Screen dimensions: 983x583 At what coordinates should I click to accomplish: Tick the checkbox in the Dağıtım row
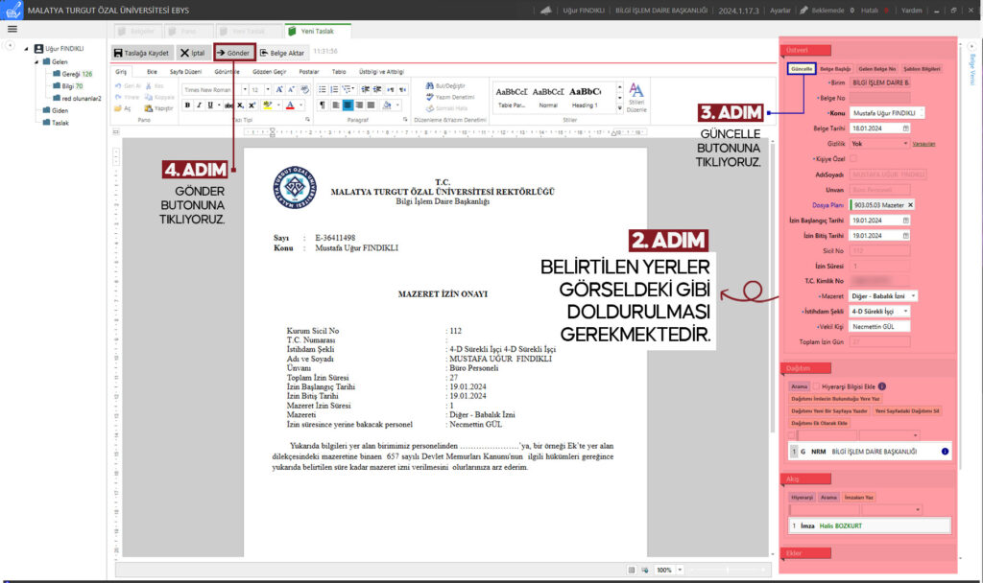click(x=790, y=434)
